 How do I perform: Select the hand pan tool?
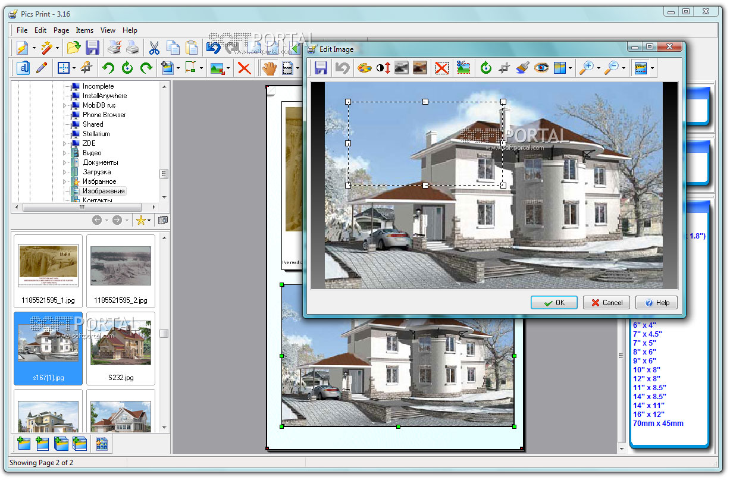(x=270, y=68)
